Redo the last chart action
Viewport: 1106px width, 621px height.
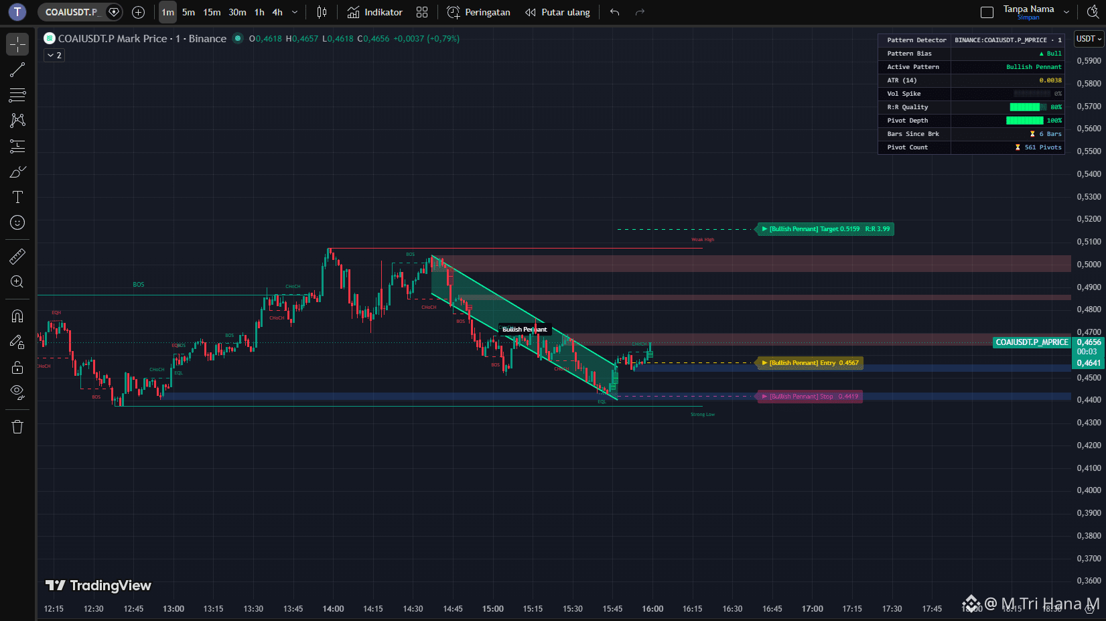[x=640, y=12]
